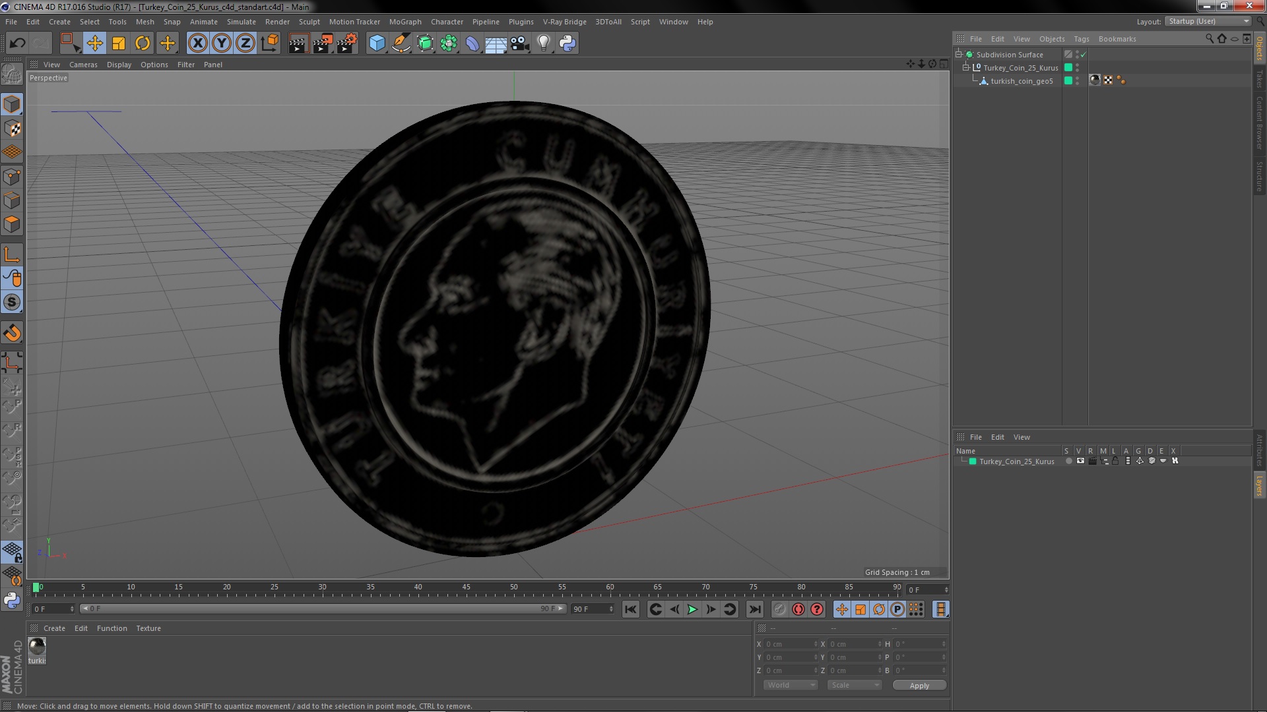Click Record Active Objects button
The width and height of the screenshot is (1267, 712).
pos(779,609)
